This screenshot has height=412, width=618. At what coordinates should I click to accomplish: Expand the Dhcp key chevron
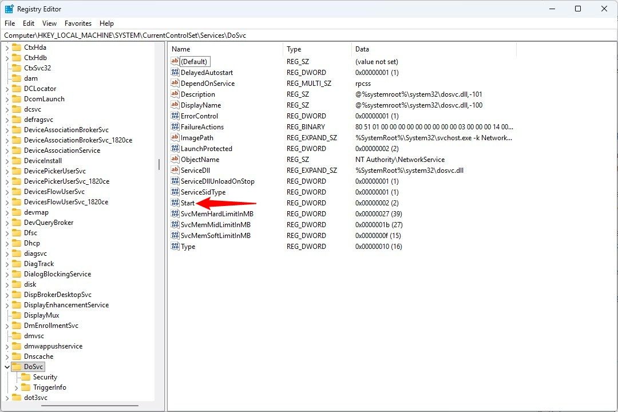(x=7, y=243)
